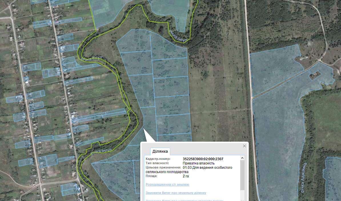Close the parcel info popup

(244, 146)
